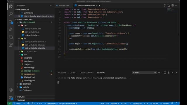Open the Extensions view

click(x=11, y=45)
